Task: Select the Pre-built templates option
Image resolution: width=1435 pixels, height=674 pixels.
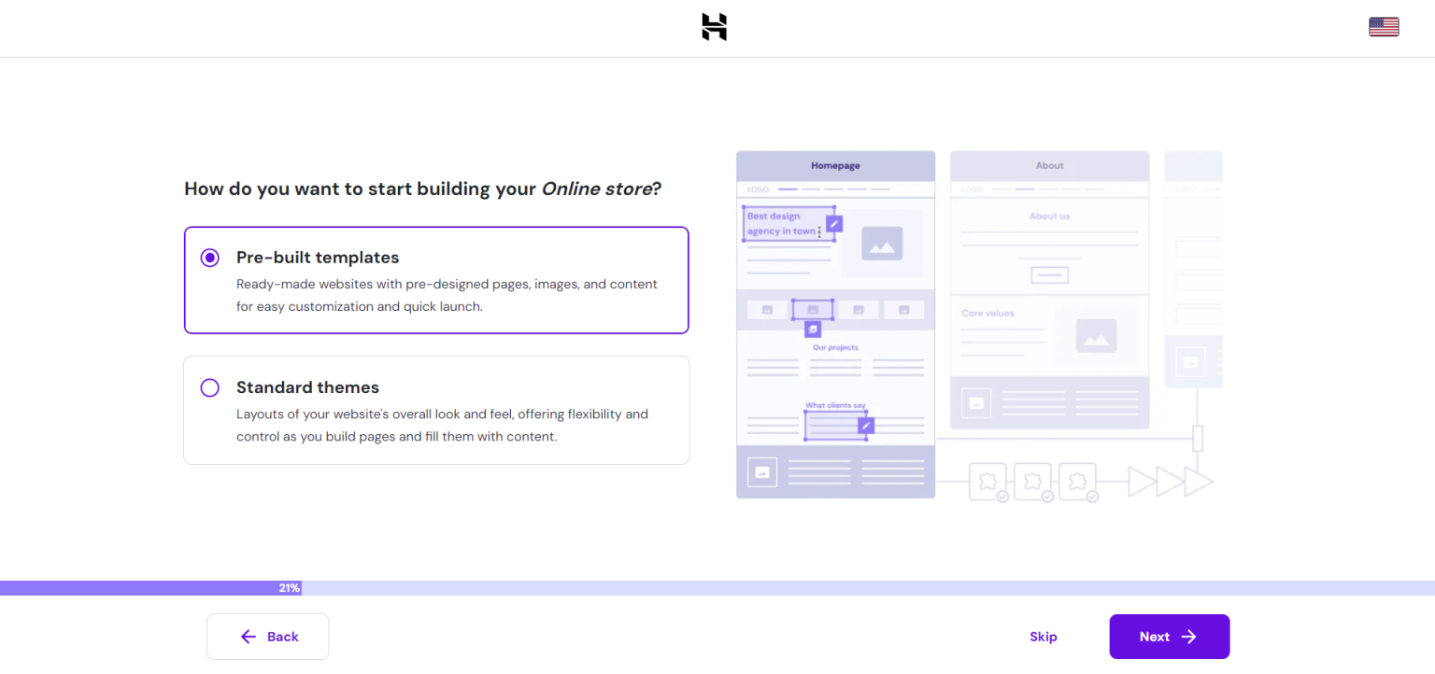Action: [x=436, y=280]
